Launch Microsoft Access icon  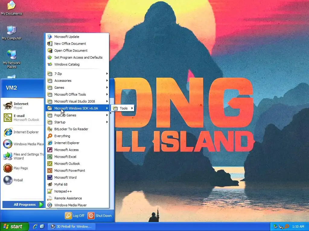[50, 150]
